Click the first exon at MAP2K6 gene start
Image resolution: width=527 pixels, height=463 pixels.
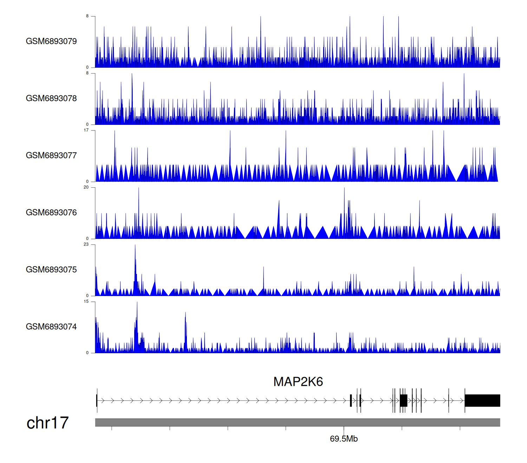click(x=97, y=401)
